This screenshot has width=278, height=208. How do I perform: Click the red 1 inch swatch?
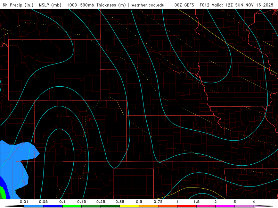click(187, 206)
